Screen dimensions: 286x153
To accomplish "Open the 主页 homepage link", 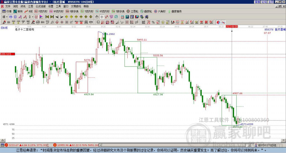I will click(x=271, y=2).
